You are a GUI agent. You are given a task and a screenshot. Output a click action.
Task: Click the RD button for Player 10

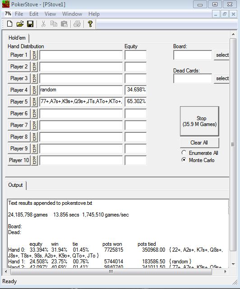pyautogui.click(x=34, y=160)
